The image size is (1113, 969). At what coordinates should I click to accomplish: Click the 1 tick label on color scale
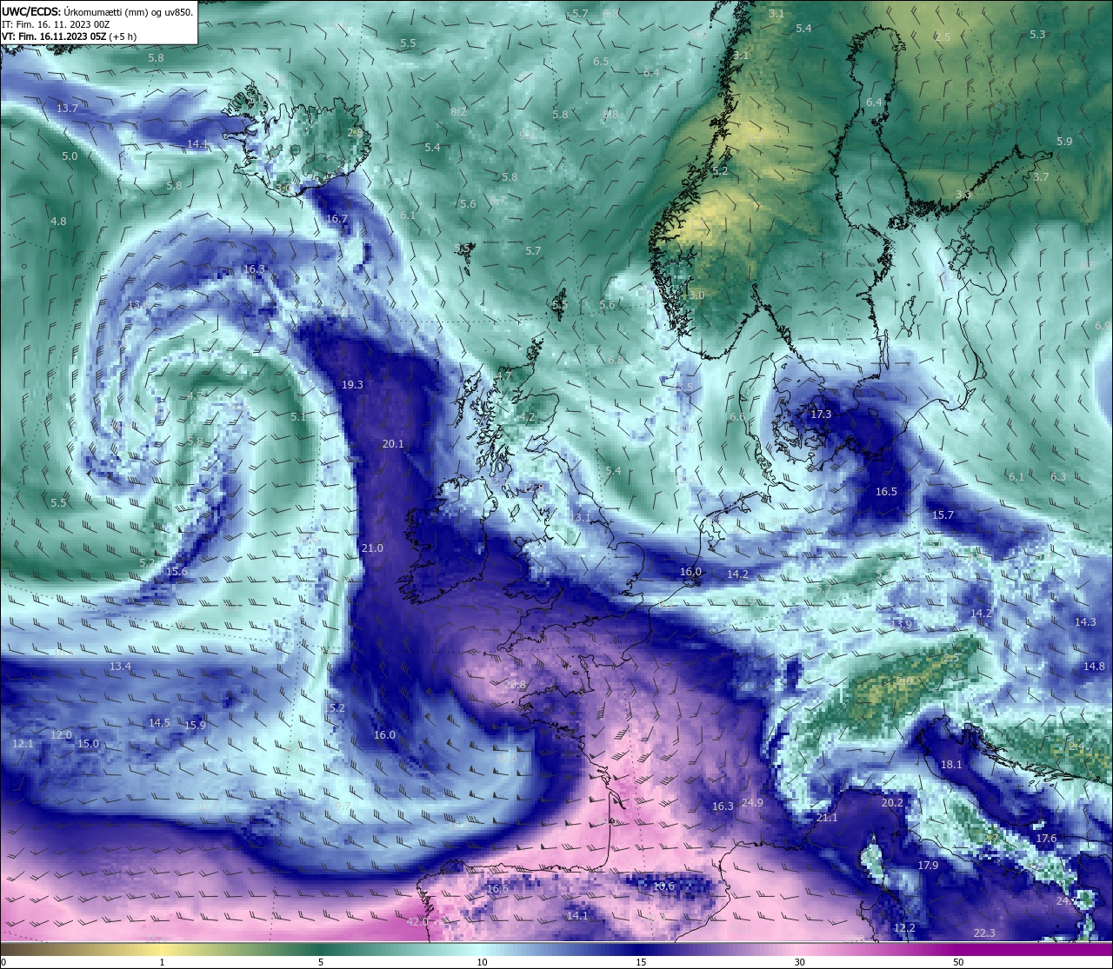(x=163, y=962)
